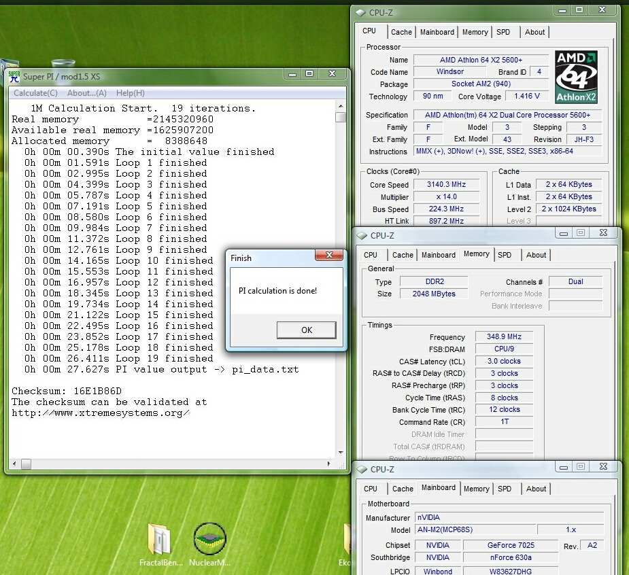The height and width of the screenshot is (575, 629).
Task: Click Chipset value GeForce 7025
Action: [x=511, y=545]
